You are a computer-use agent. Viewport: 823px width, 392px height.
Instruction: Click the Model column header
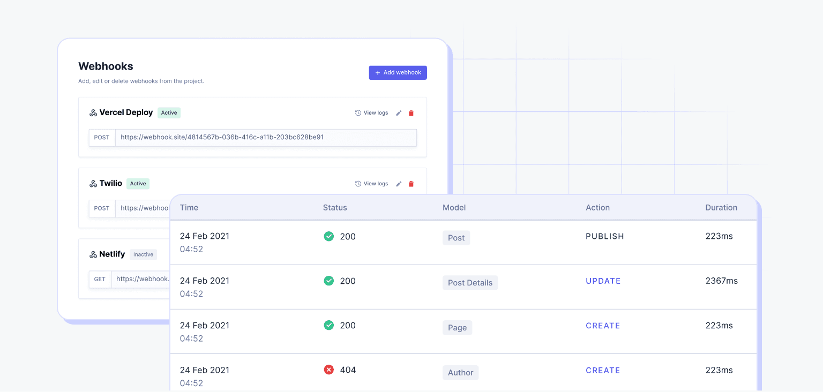point(454,208)
